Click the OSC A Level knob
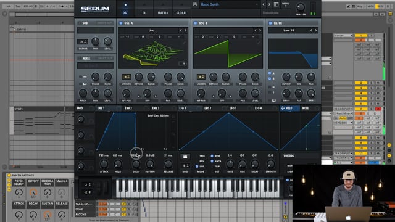The image size is (395, 222). tap(180, 93)
